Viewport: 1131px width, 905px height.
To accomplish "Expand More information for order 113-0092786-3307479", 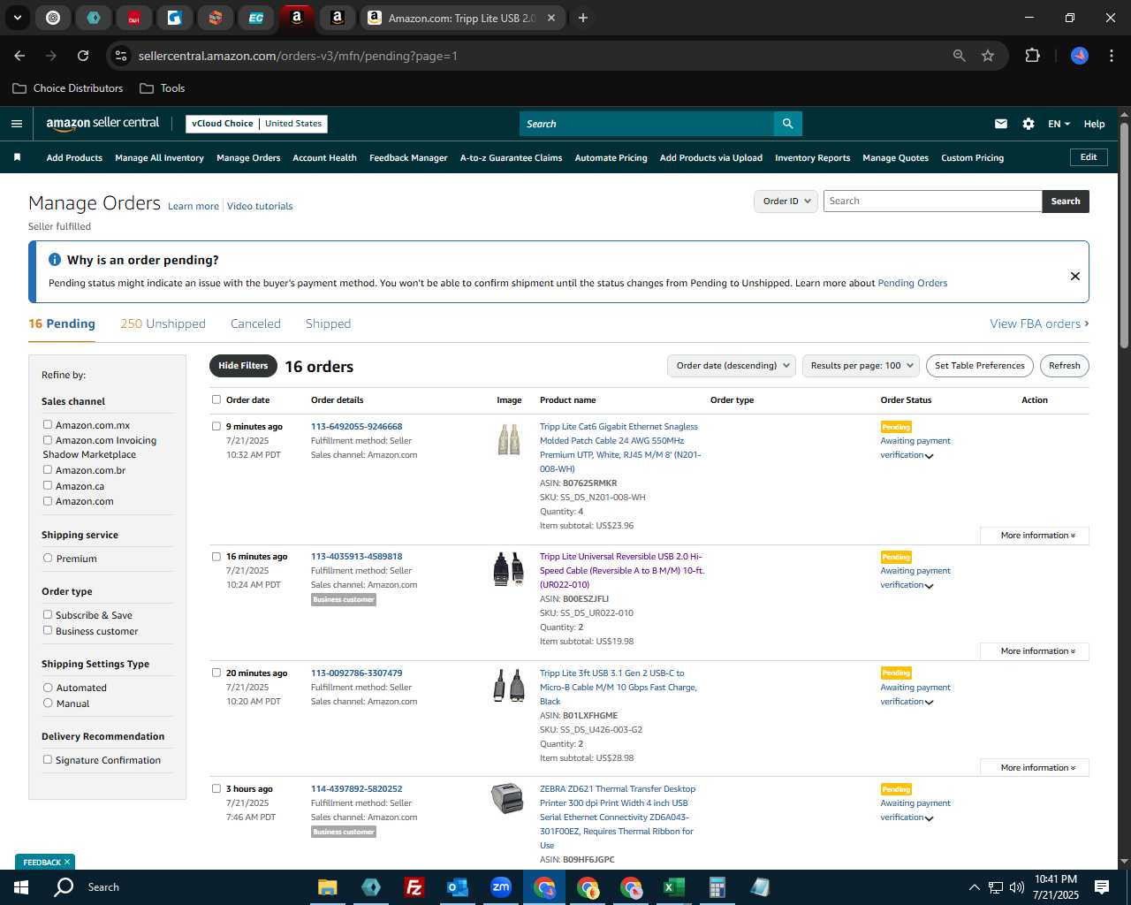I will click(x=1035, y=768).
